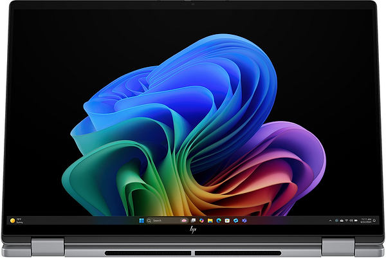Open the volume speaker control
Screen dimensions: 386x258
[351, 221]
